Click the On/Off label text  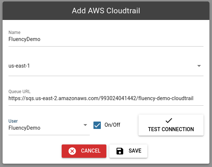[112, 125]
